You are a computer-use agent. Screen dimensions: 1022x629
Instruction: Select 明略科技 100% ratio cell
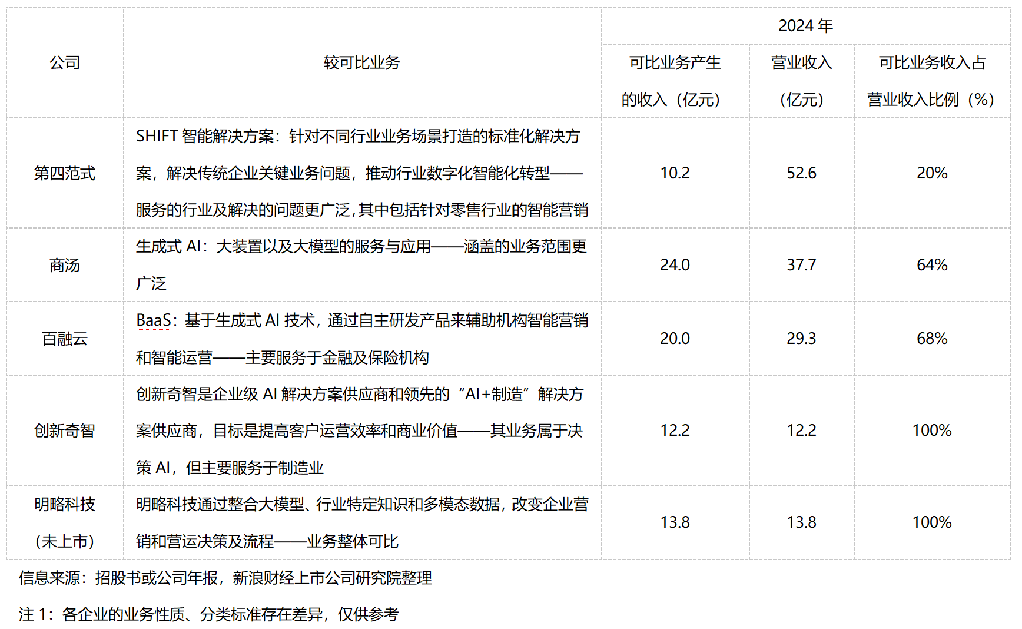pos(932,522)
